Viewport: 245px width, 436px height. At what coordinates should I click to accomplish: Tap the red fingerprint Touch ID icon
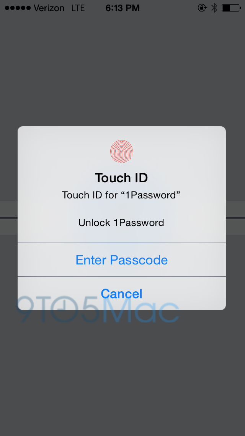point(121,152)
